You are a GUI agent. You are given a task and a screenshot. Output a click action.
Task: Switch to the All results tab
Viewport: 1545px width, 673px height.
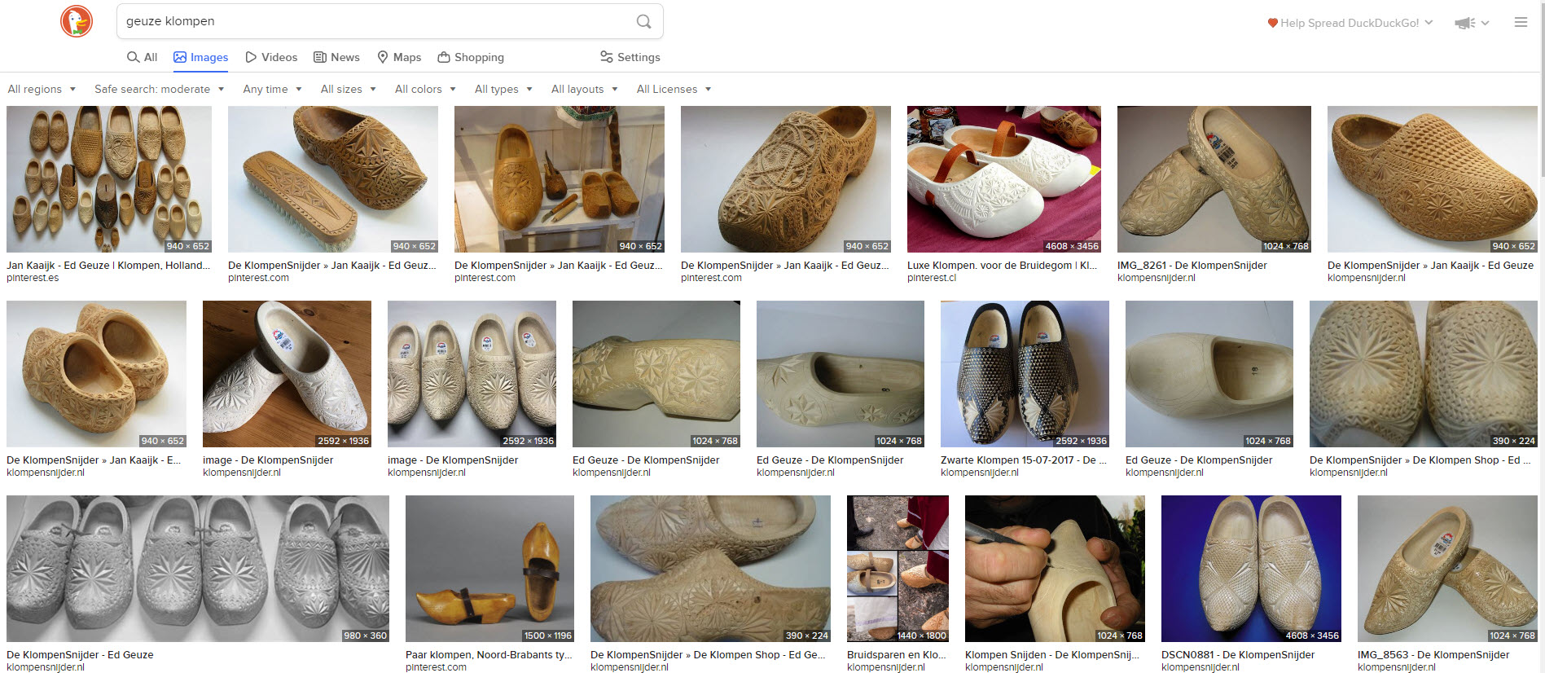click(142, 57)
